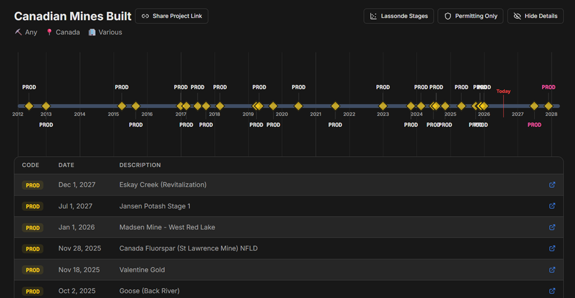Click the red Today marker label
575x298 pixels.
[503, 92]
